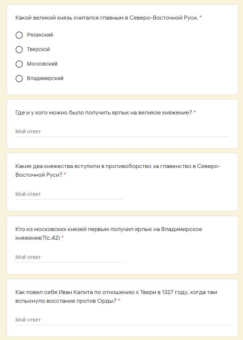This screenshot has width=243, height=340.
Task: Focus answer field for ярлык на великое княжение question
Action: (122, 132)
